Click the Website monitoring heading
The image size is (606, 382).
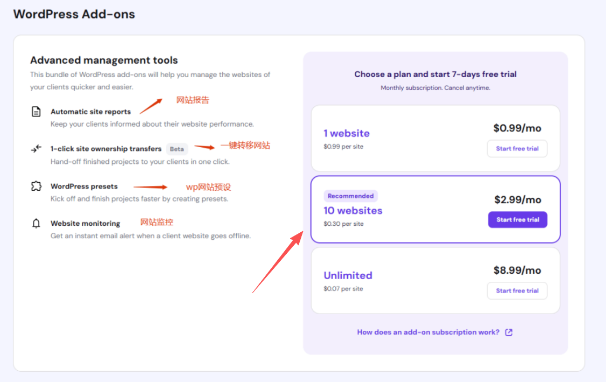pos(85,223)
